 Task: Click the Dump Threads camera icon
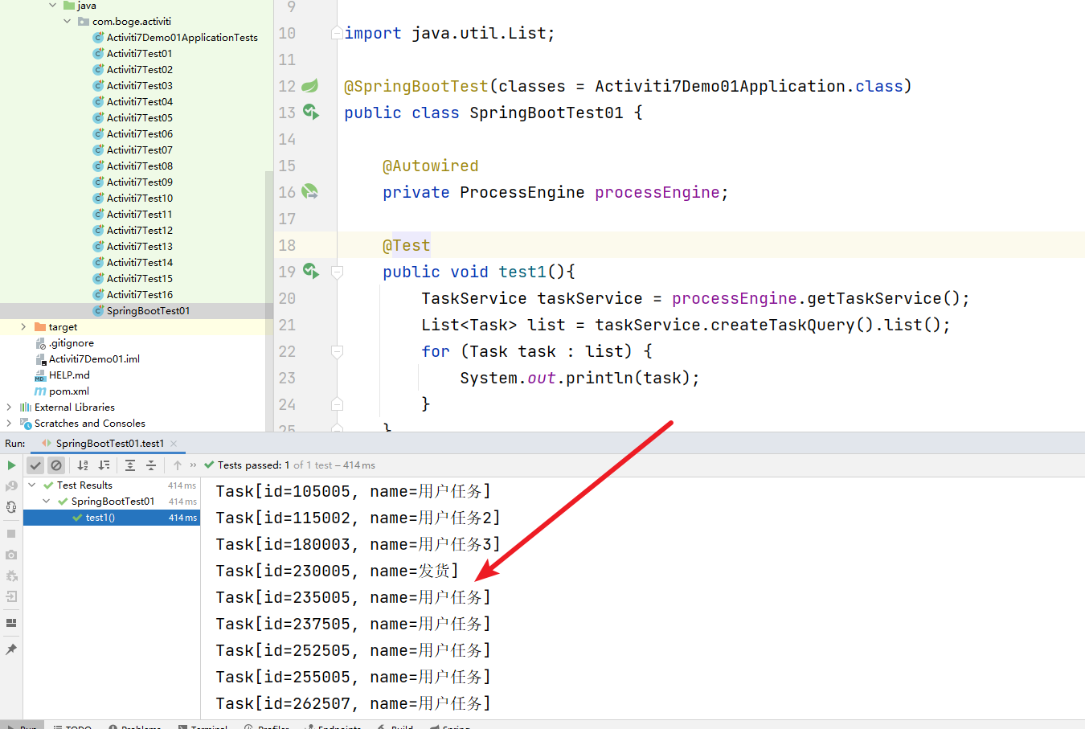click(x=11, y=555)
